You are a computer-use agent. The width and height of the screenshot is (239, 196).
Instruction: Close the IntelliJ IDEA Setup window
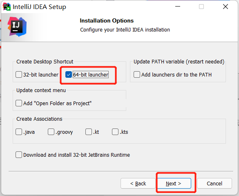[x=226, y=7]
